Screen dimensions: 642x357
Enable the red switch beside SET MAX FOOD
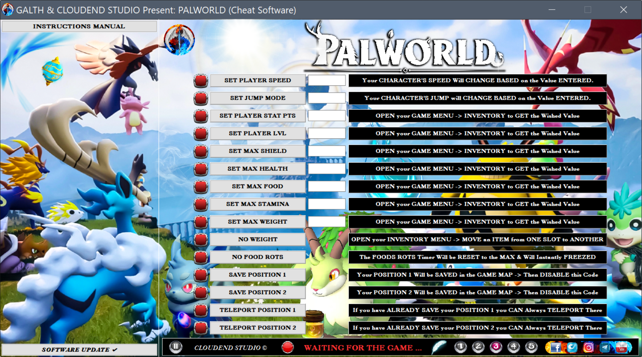(201, 186)
